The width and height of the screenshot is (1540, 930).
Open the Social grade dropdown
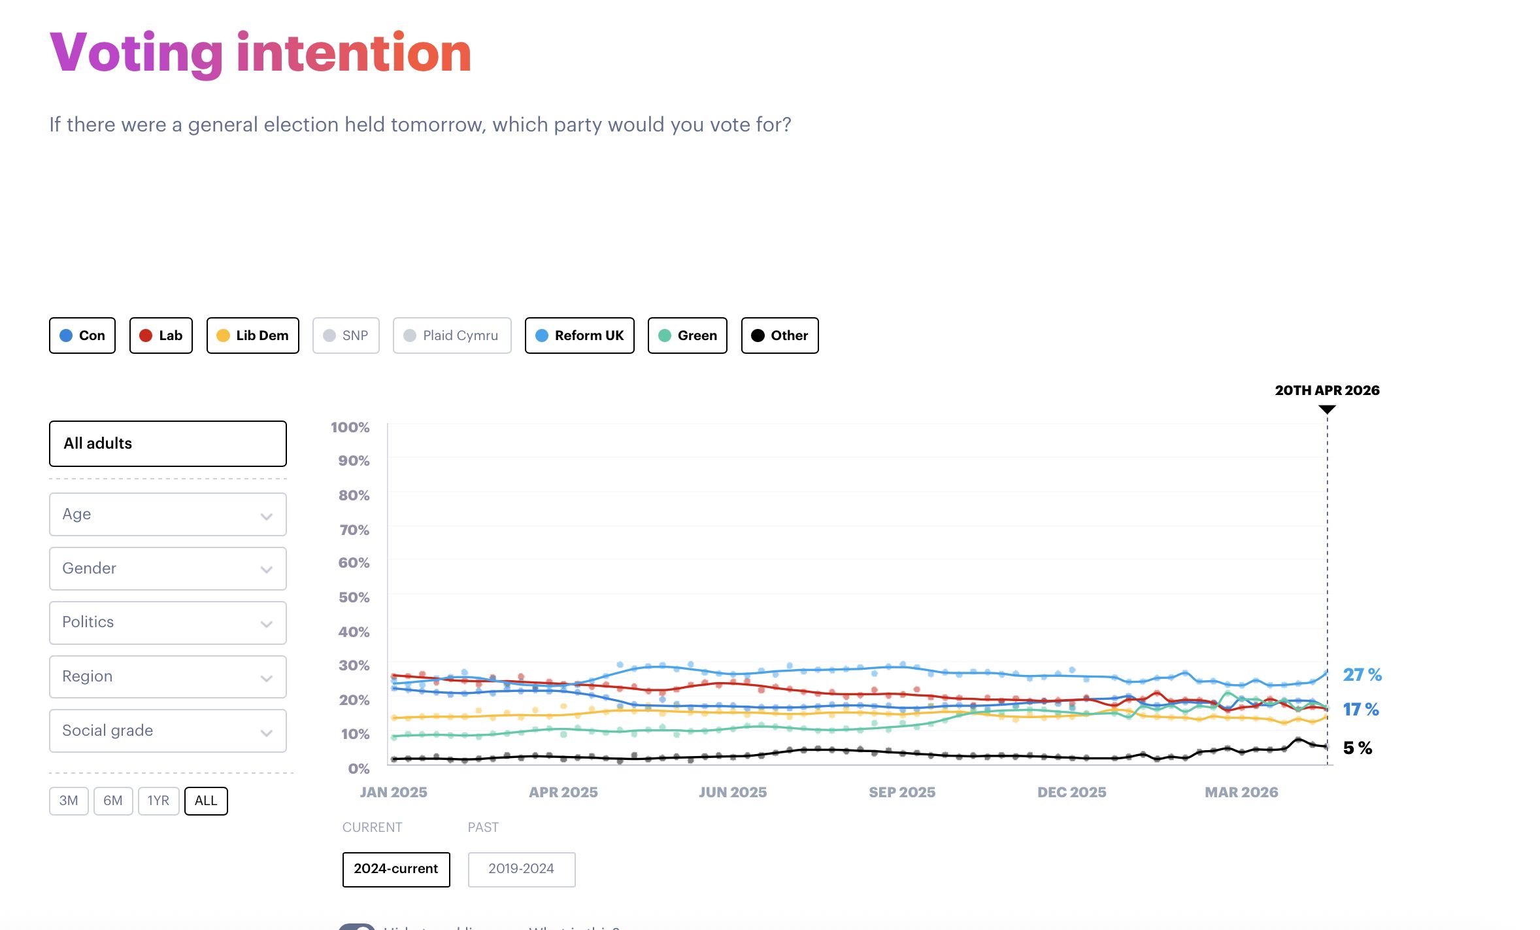[x=167, y=731]
